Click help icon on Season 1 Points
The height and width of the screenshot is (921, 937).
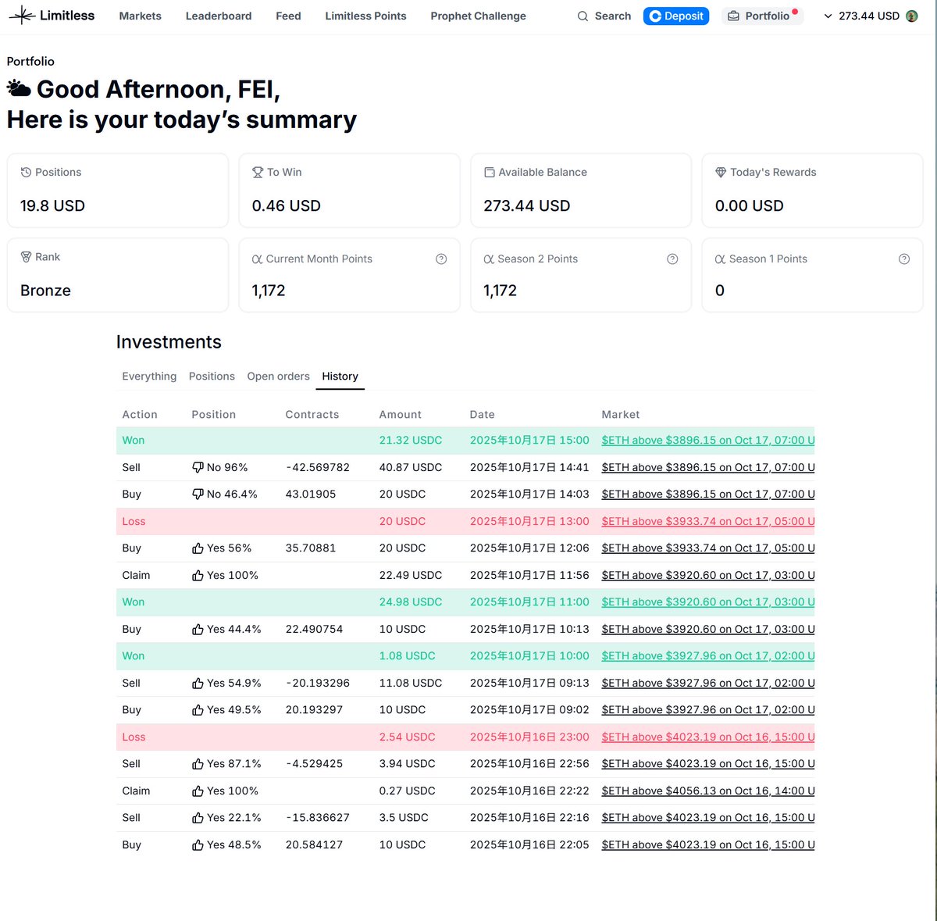point(904,259)
